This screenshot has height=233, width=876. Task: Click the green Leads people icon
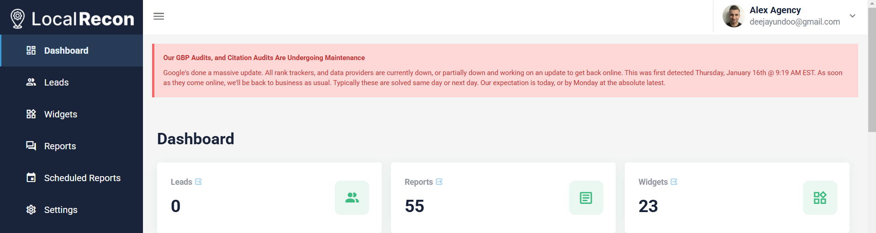click(x=352, y=198)
